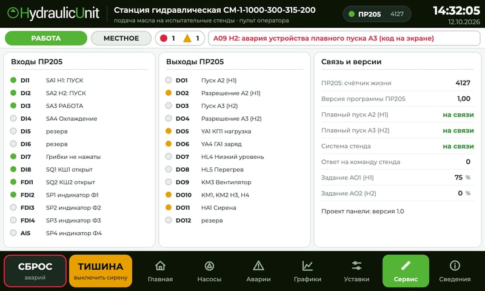Image resolution: width=485 pixels, height=291 pixels.
Task: Click DI7 indicator Грибки не нажаты
Action: tap(13, 156)
